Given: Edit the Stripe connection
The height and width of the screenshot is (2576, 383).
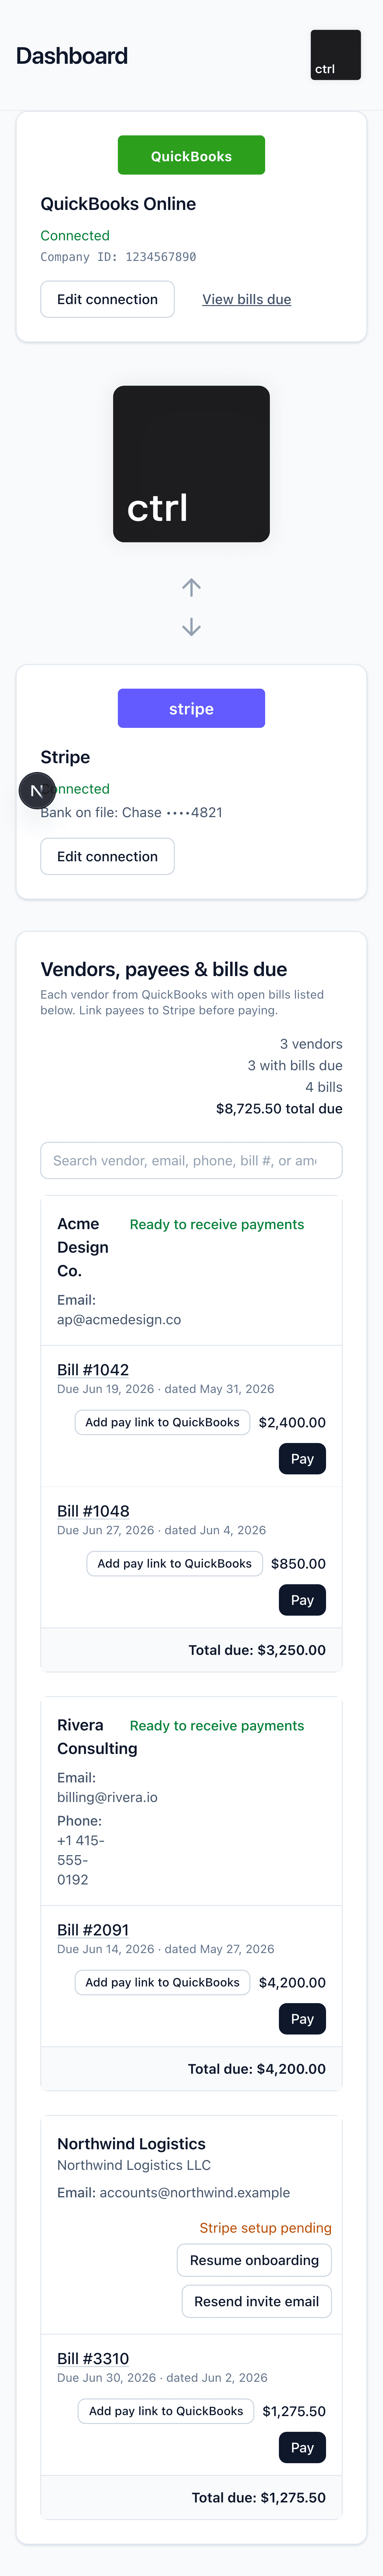Looking at the screenshot, I should (x=107, y=856).
